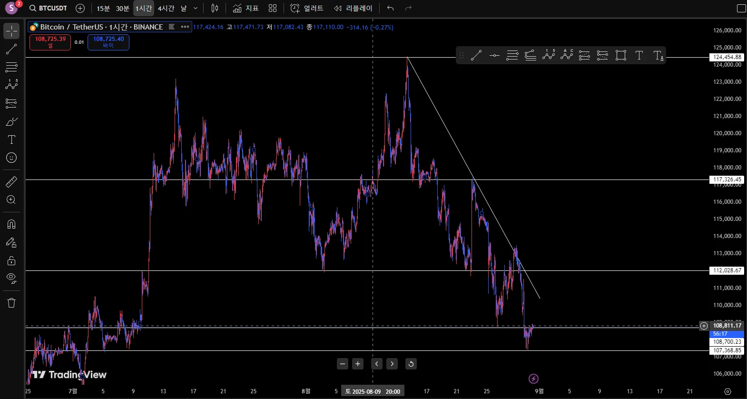747x399 pixels.
Task: Open chart settings gear at bottom right
Action: coord(727,391)
